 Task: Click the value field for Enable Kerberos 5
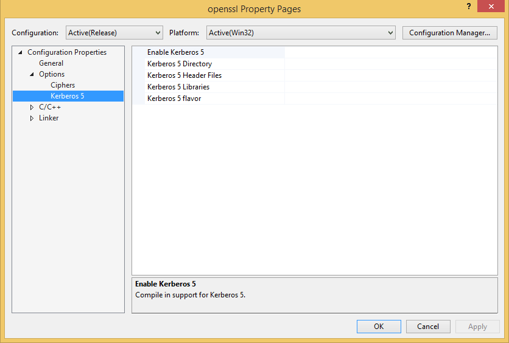click(391, 52)
